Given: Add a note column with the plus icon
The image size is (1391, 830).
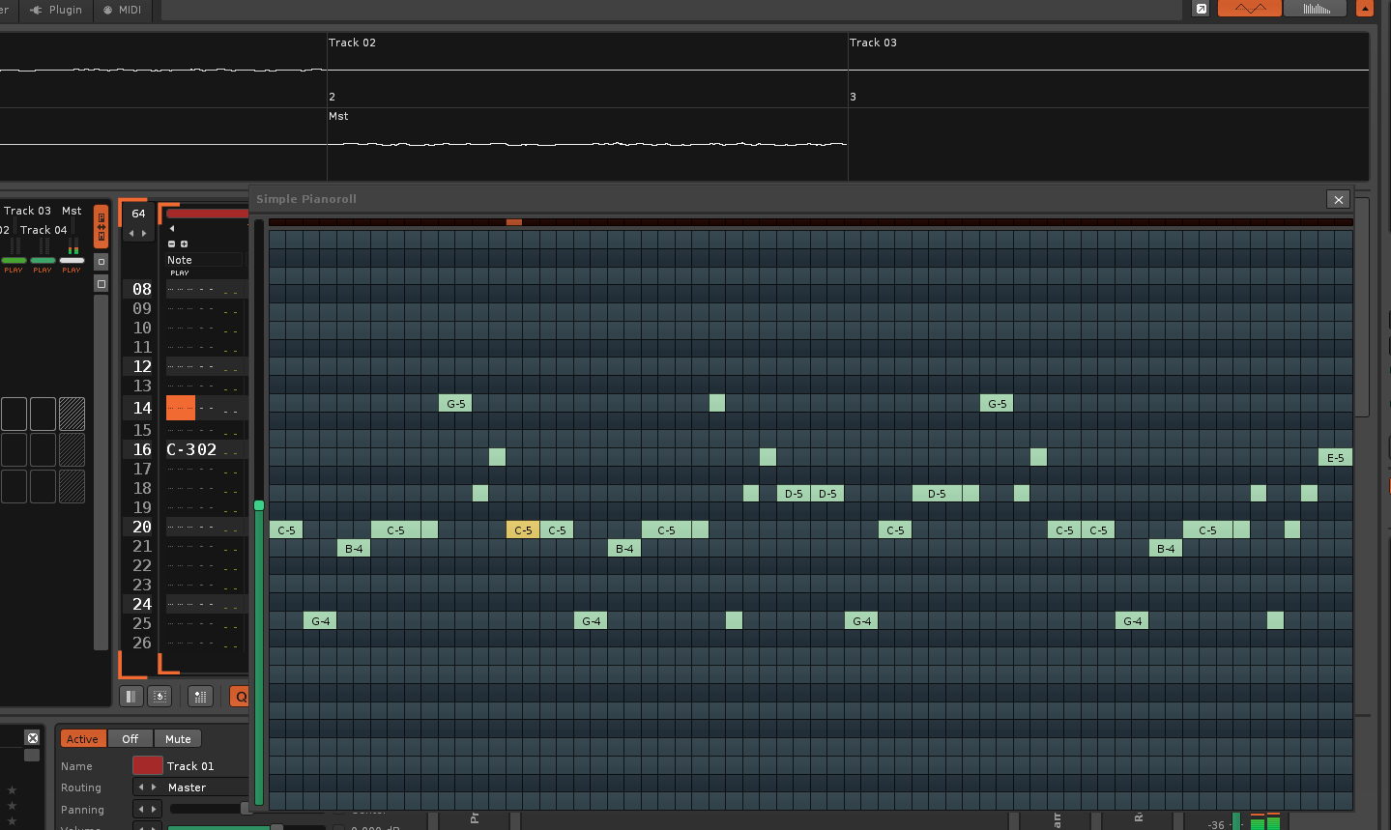Looking at the screenshot, I should point(184,243).
